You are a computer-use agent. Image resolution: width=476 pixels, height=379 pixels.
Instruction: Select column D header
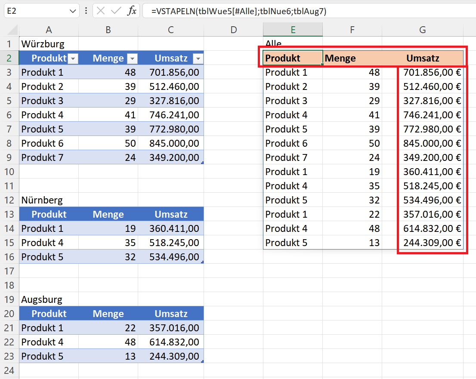pyautogui.click(x=233, y=30)
